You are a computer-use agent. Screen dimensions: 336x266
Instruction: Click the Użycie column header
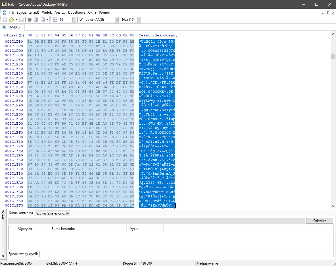[145, 229]
